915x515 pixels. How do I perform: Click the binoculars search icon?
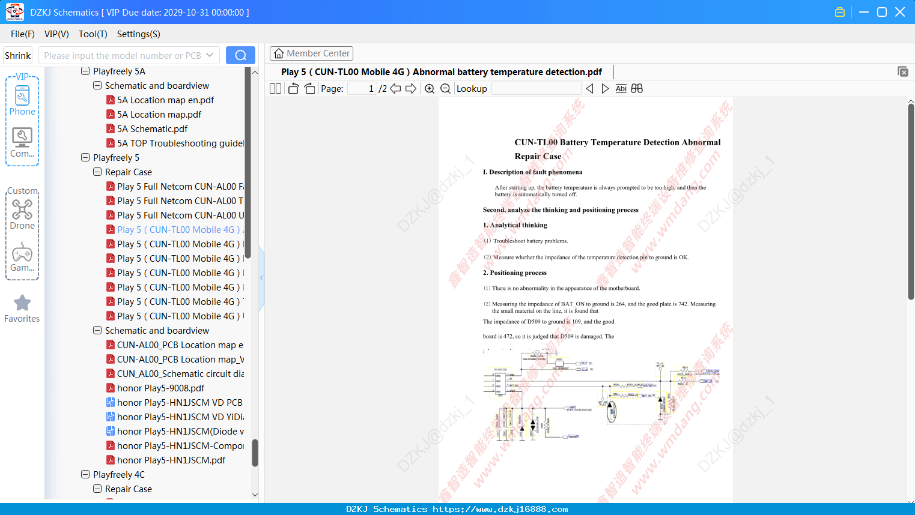click(637, 89)
